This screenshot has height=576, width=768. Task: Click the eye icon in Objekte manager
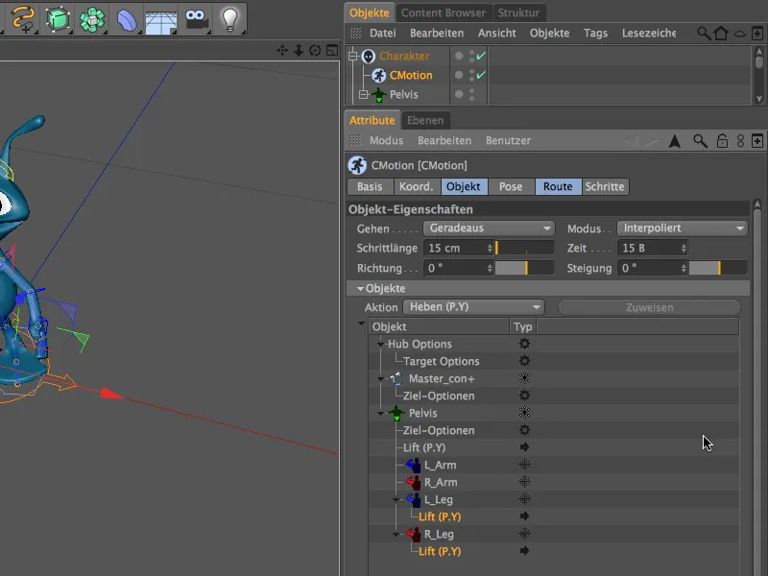click(739, 34)
